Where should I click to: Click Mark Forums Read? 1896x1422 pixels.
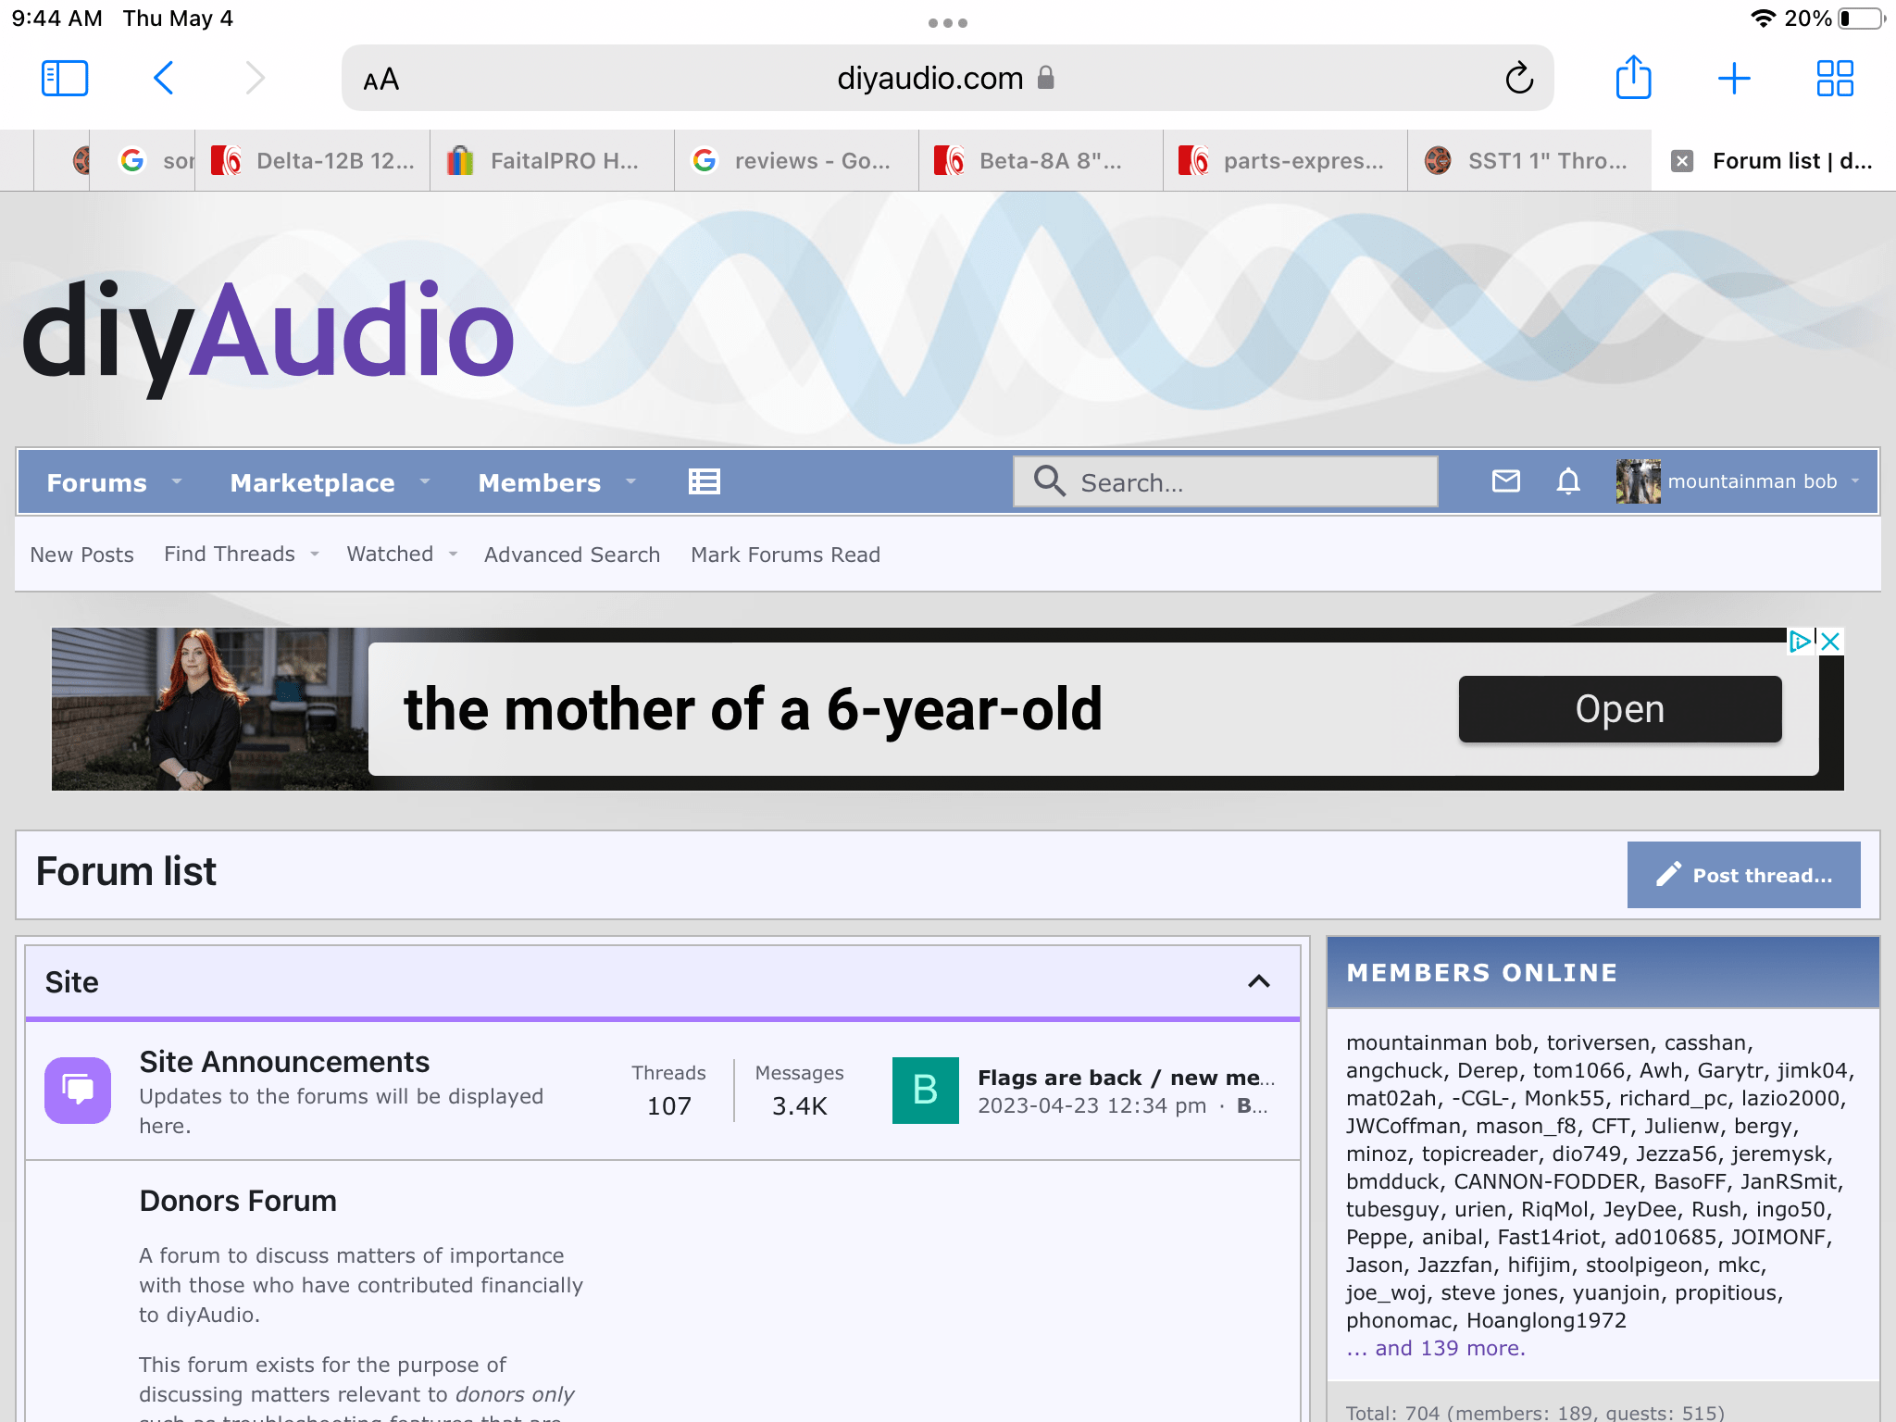tap(785, 555)
